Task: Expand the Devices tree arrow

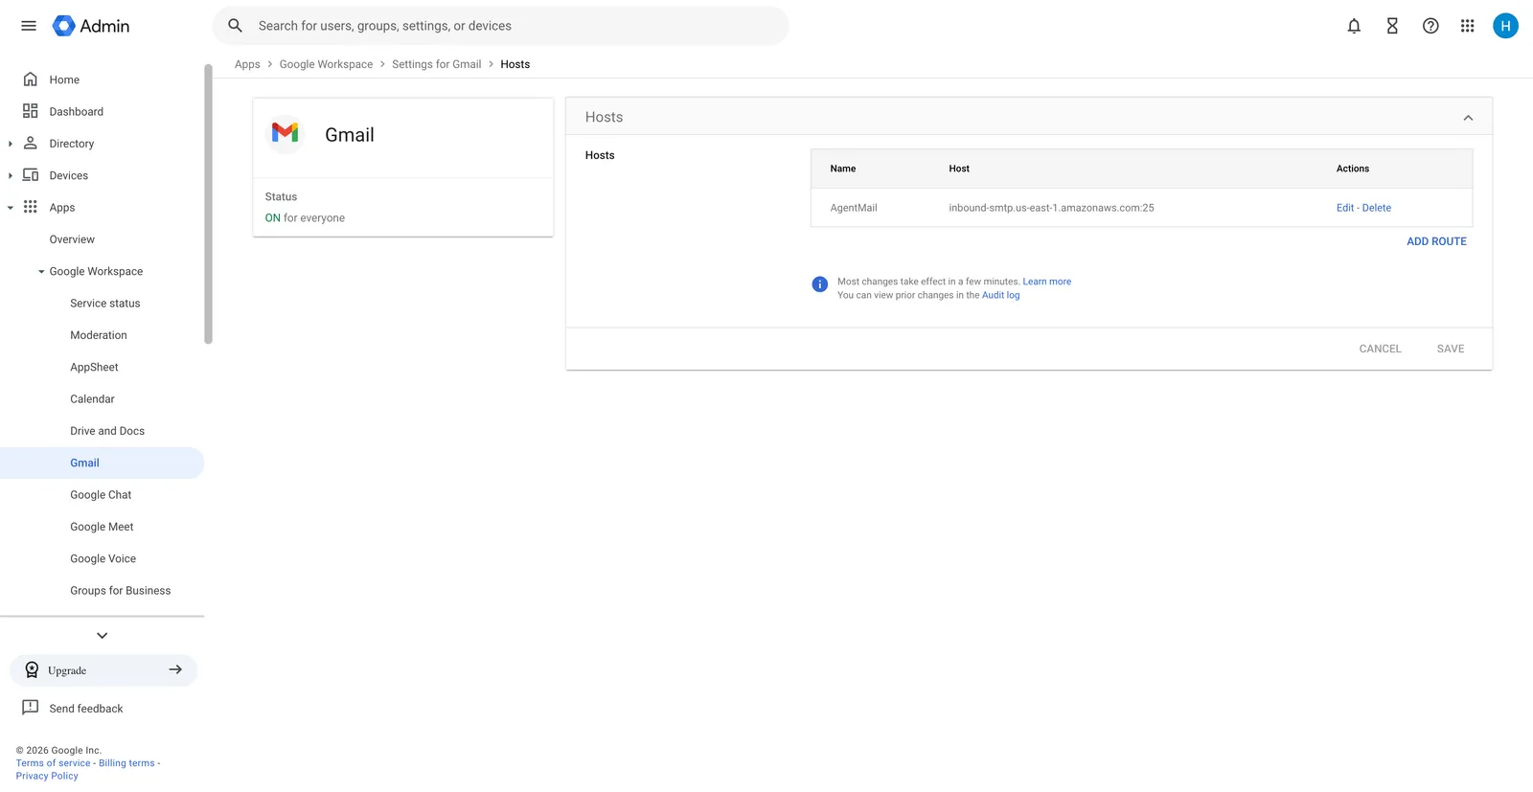Action: [10, 175]
